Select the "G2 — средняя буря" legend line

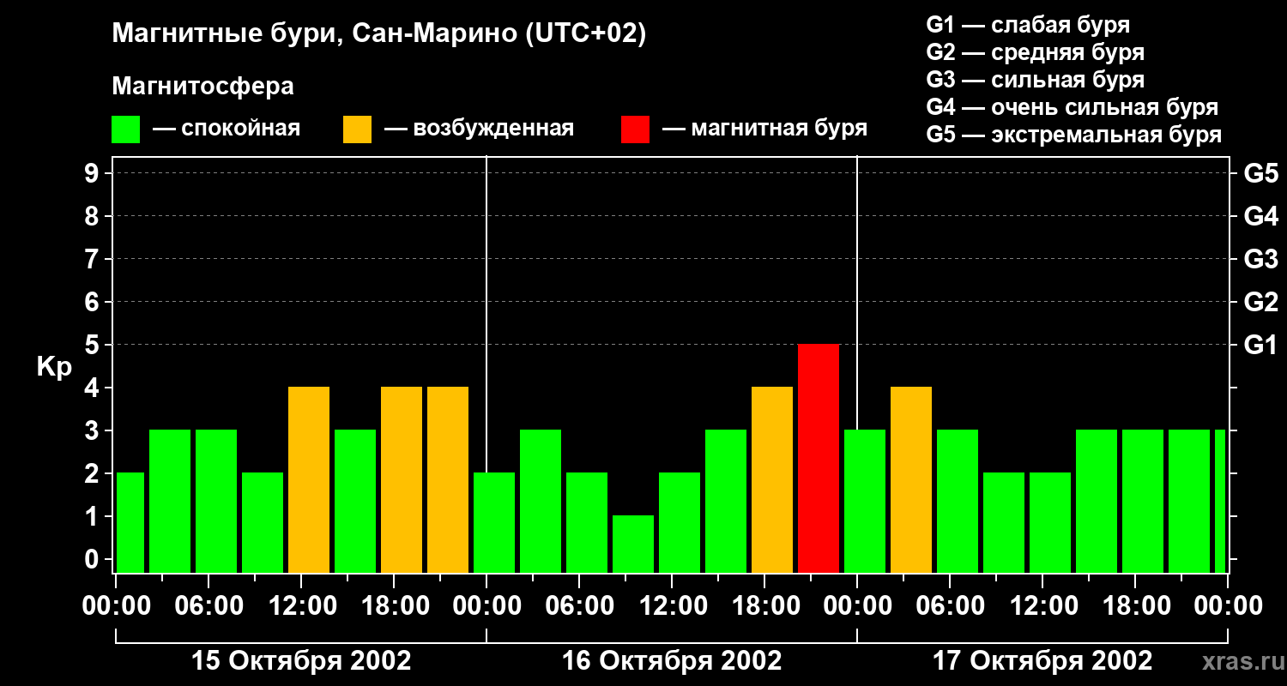pos(1036,52)
